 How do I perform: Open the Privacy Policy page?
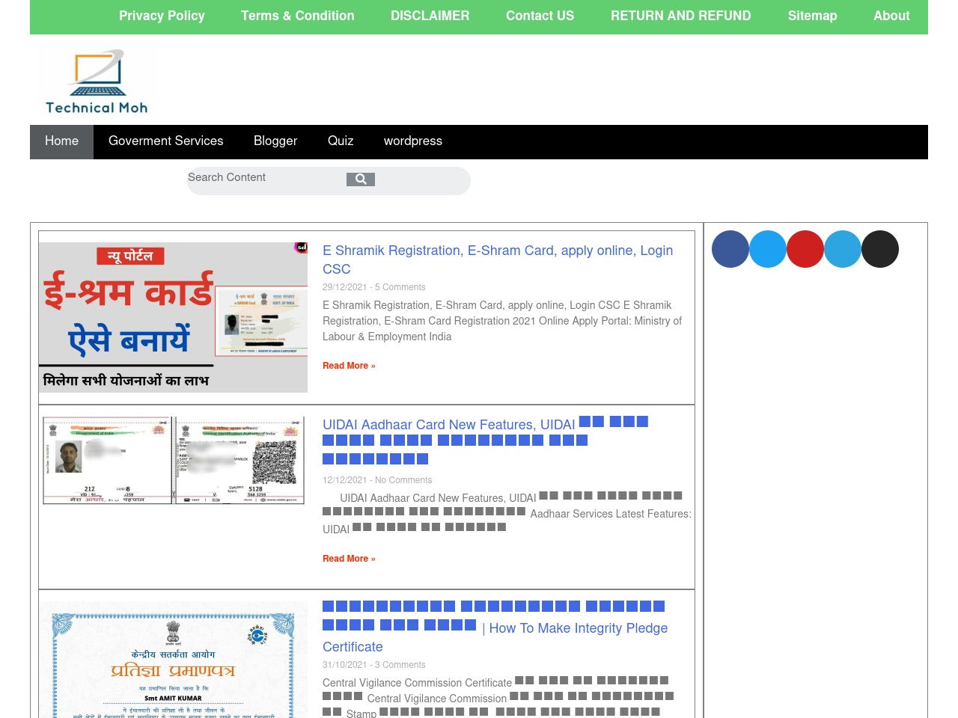coord(162,16)
